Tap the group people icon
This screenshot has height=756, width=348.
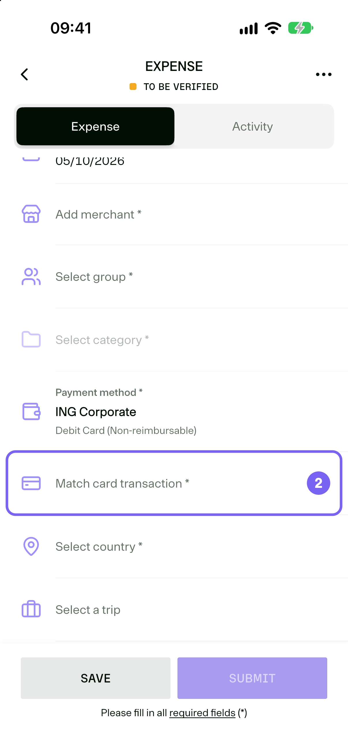[x=31, y=277]
